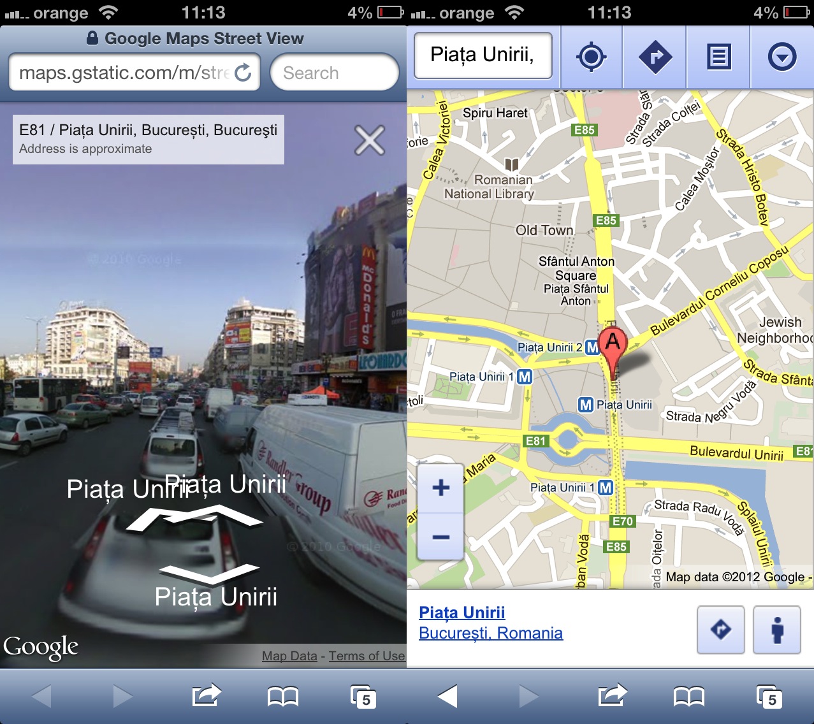This screenshot has height=724, width=814.
Task: Tap the Romanian National Library book icon
Action: [511, 164]
